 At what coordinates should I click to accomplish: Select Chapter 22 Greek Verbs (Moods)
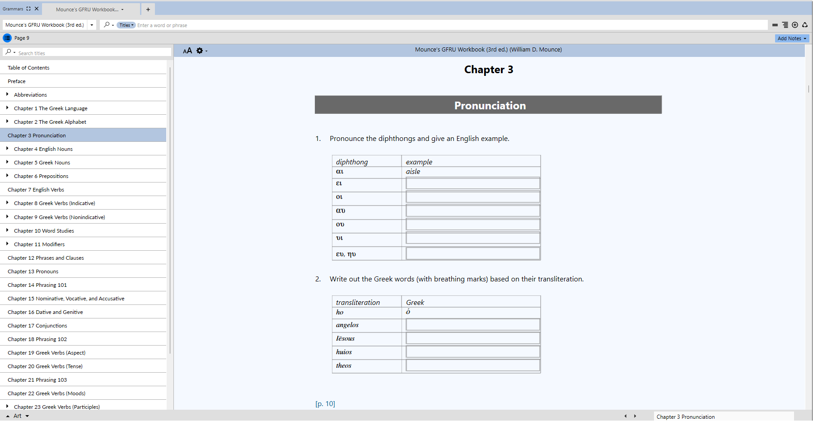[83, 393]
